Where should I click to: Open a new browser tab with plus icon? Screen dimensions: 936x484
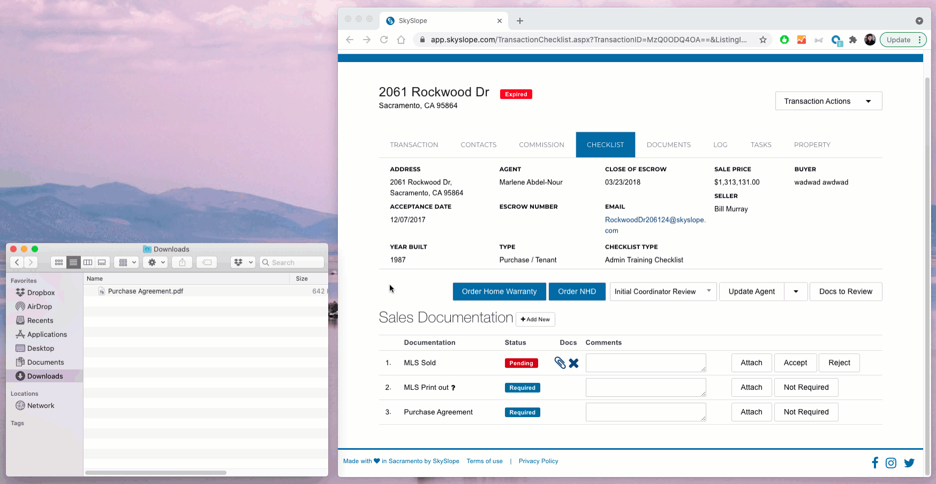click(520, 21)
